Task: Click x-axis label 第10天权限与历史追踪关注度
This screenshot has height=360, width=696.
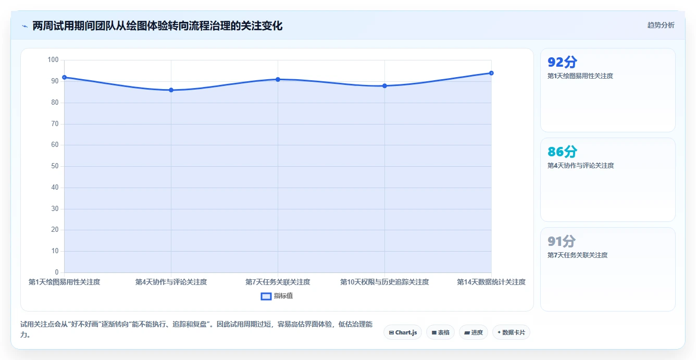Action: tap(384, 282)
